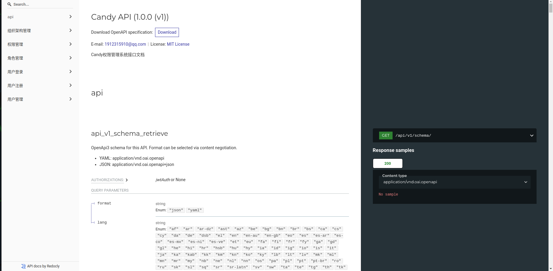Click the page scrollbar up arrow
Screen dimensions: 553x271
tap(551, 2)
